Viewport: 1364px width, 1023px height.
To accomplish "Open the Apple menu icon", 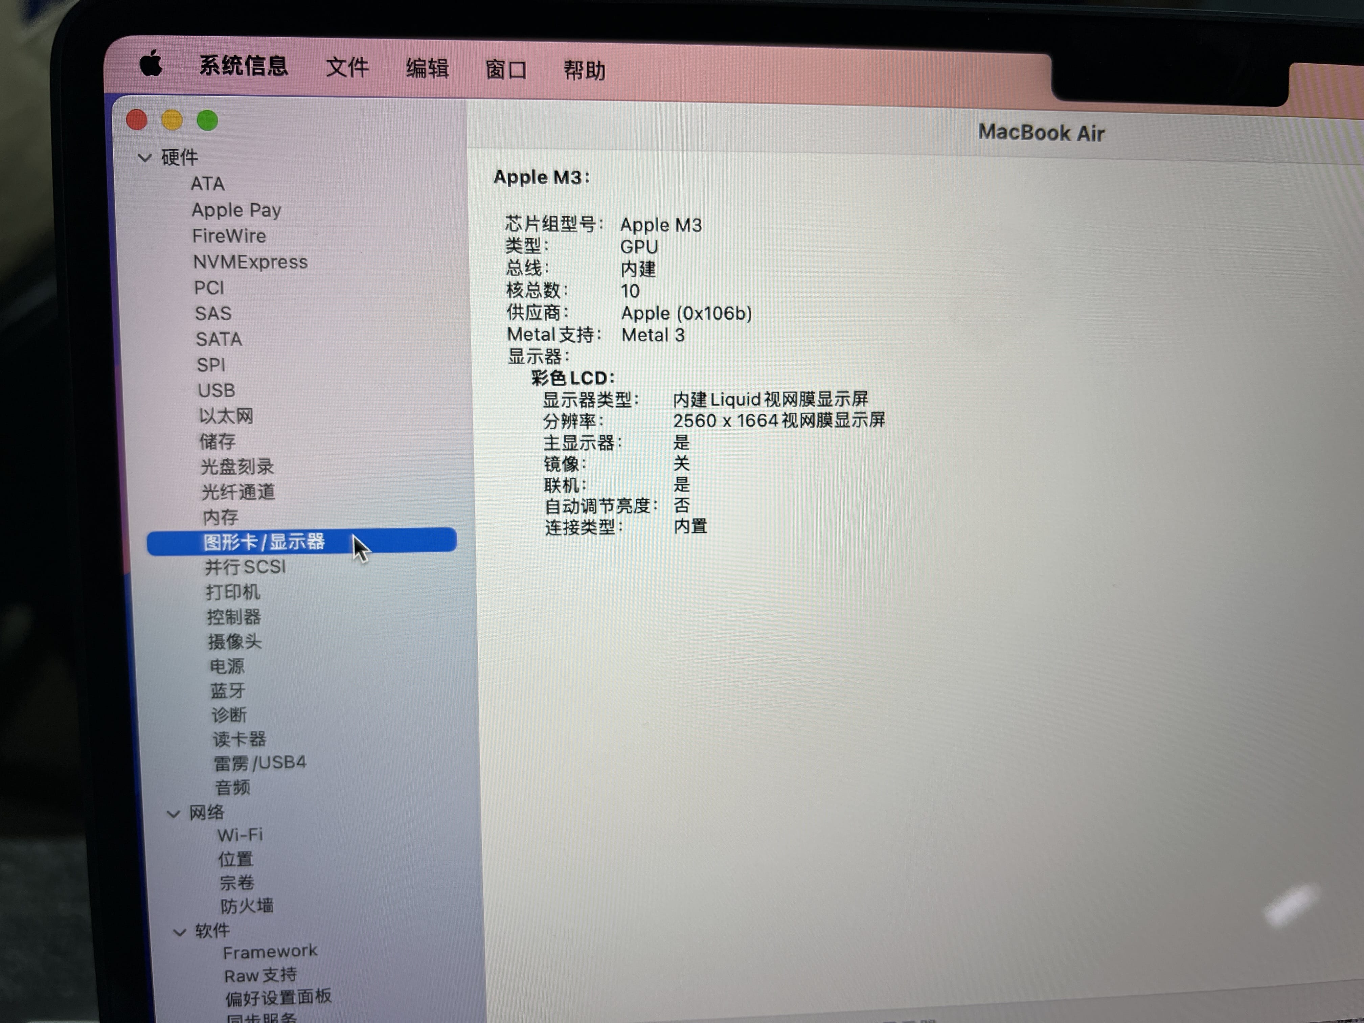I will [151, 63].
